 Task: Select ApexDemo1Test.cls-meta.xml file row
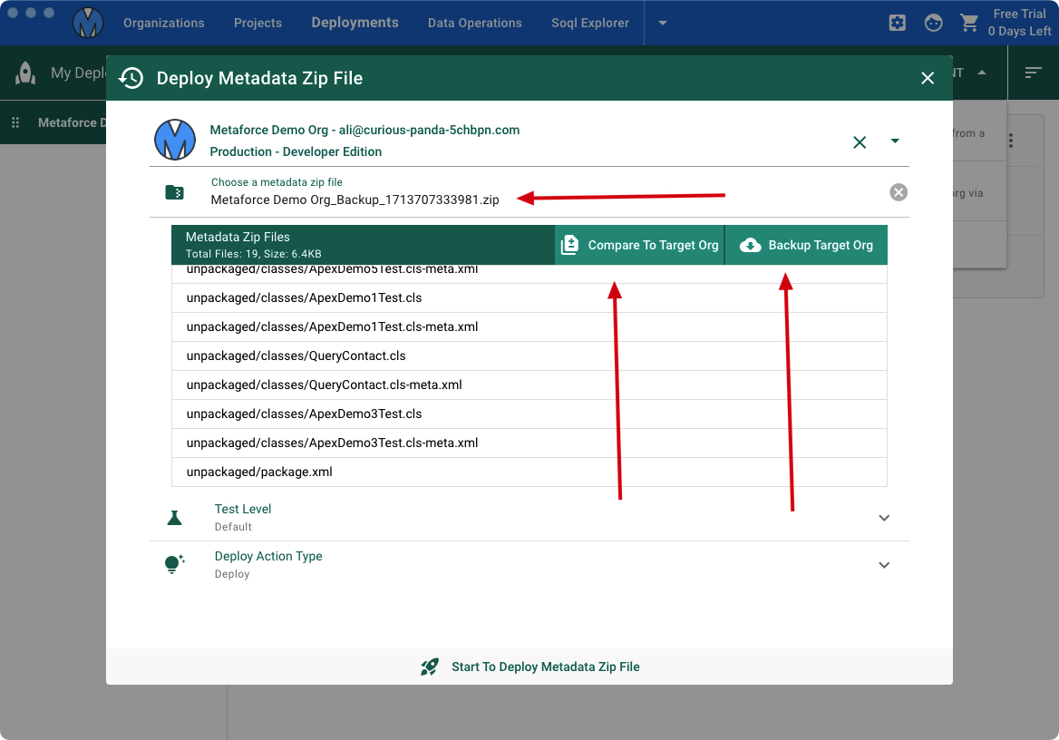(529, 327)
